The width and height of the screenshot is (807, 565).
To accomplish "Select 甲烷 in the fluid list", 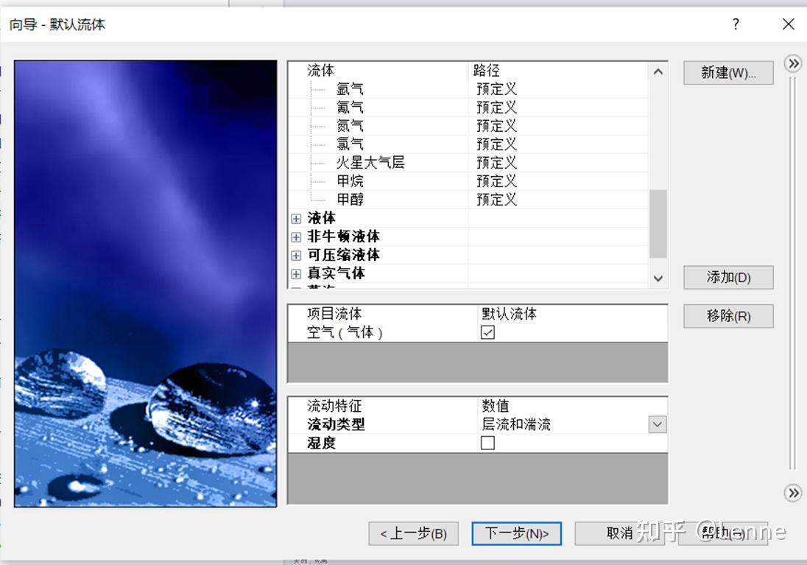I will pyautogui.click(x=350, y=180).
